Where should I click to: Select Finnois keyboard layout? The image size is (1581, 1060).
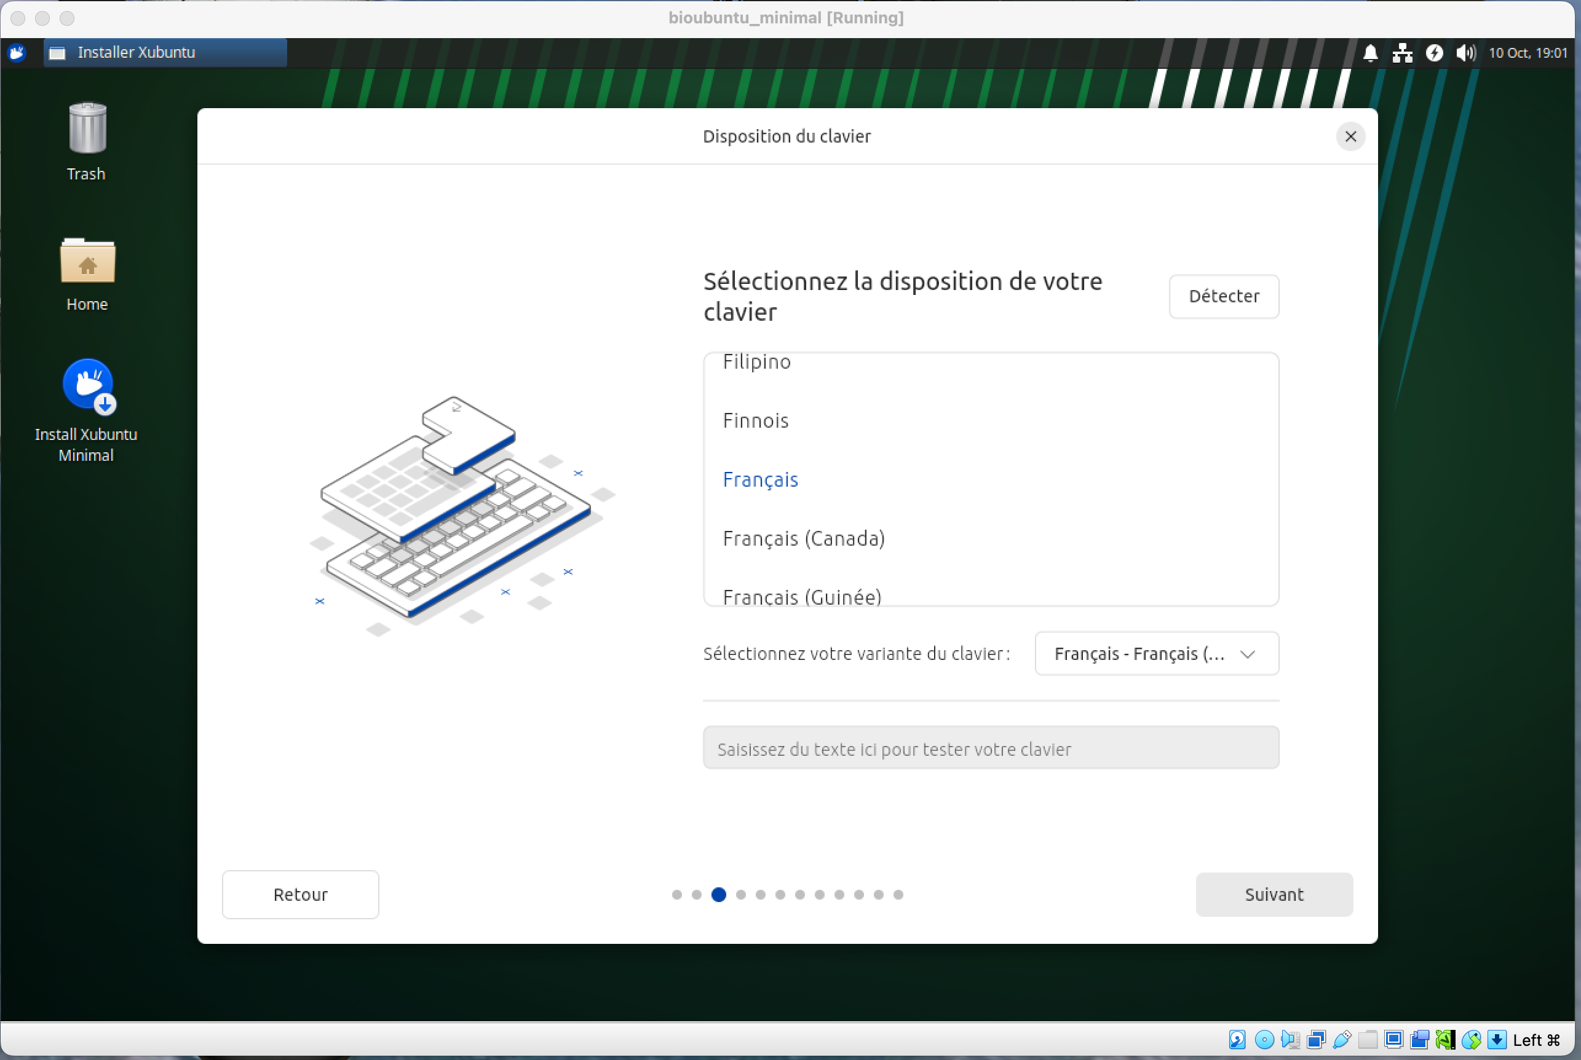tap(756, 420)
